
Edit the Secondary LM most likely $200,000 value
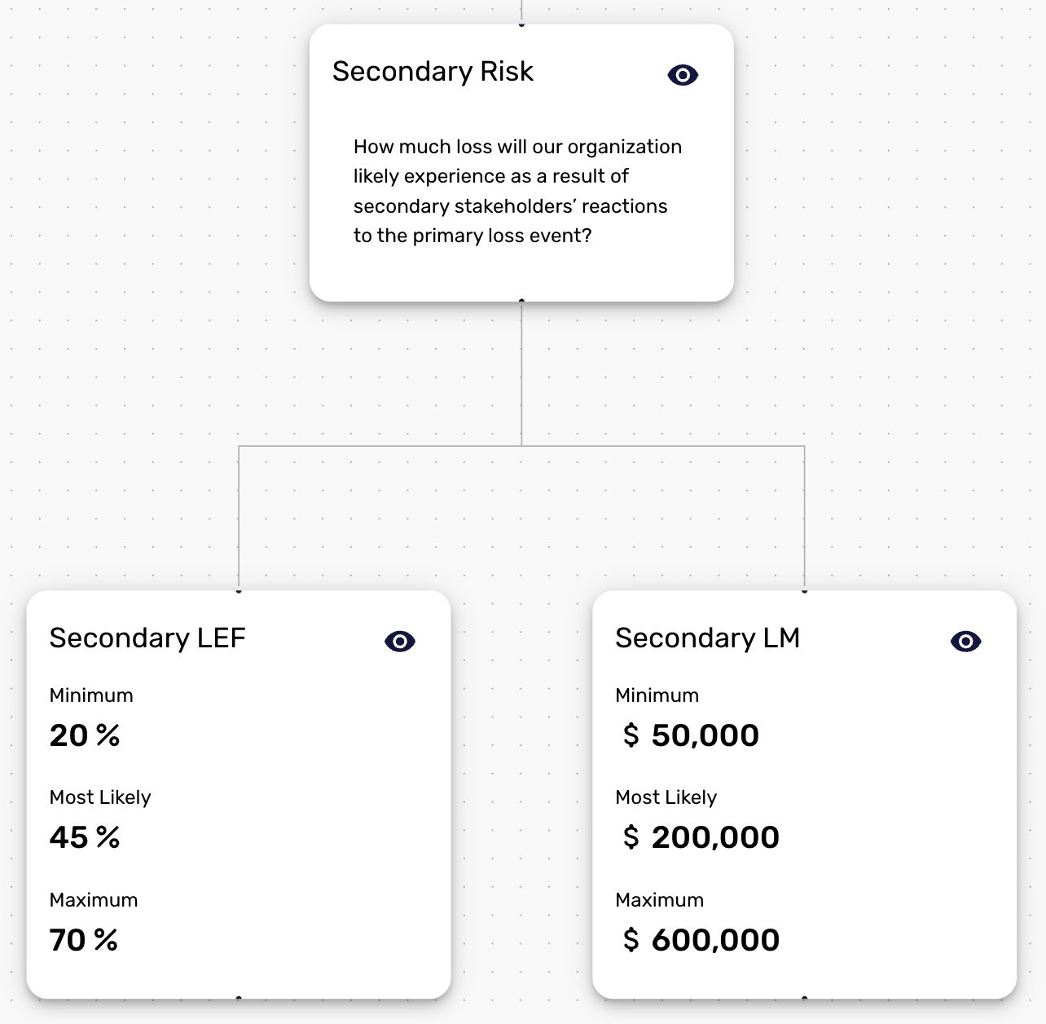[701, 837]
